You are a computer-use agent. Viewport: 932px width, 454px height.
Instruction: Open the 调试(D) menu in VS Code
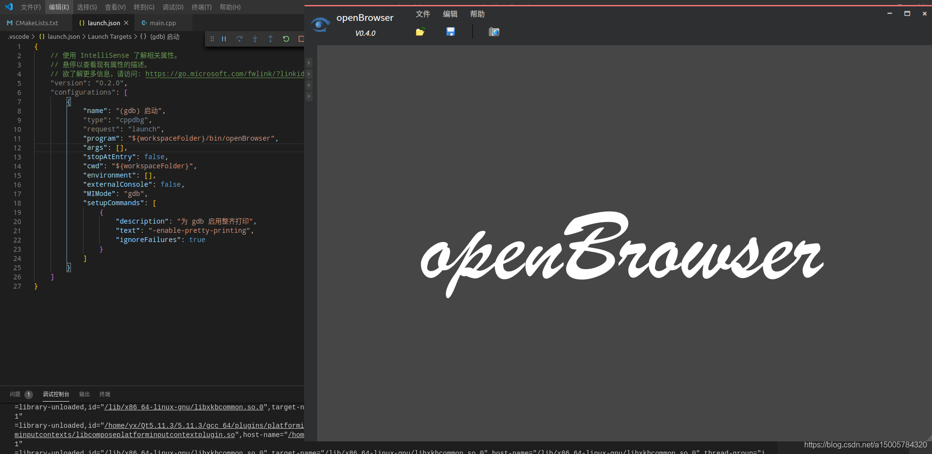(x=173, y=7)
